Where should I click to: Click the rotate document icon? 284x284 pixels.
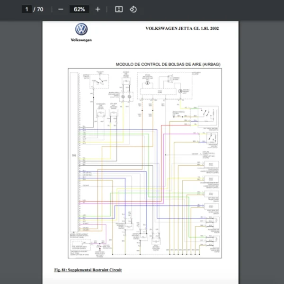(133, 9)
